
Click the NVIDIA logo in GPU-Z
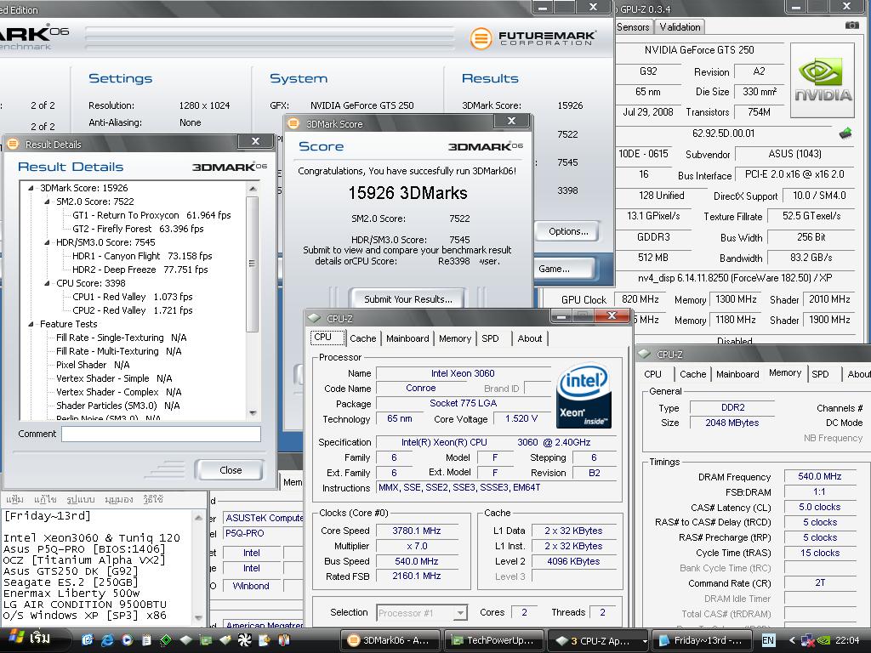coord(823,81)
